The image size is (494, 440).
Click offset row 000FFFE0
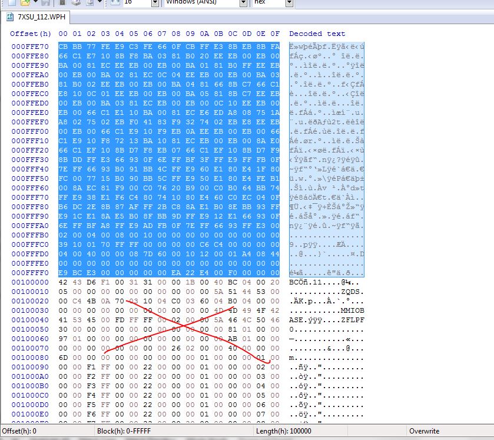click(30, 263)
